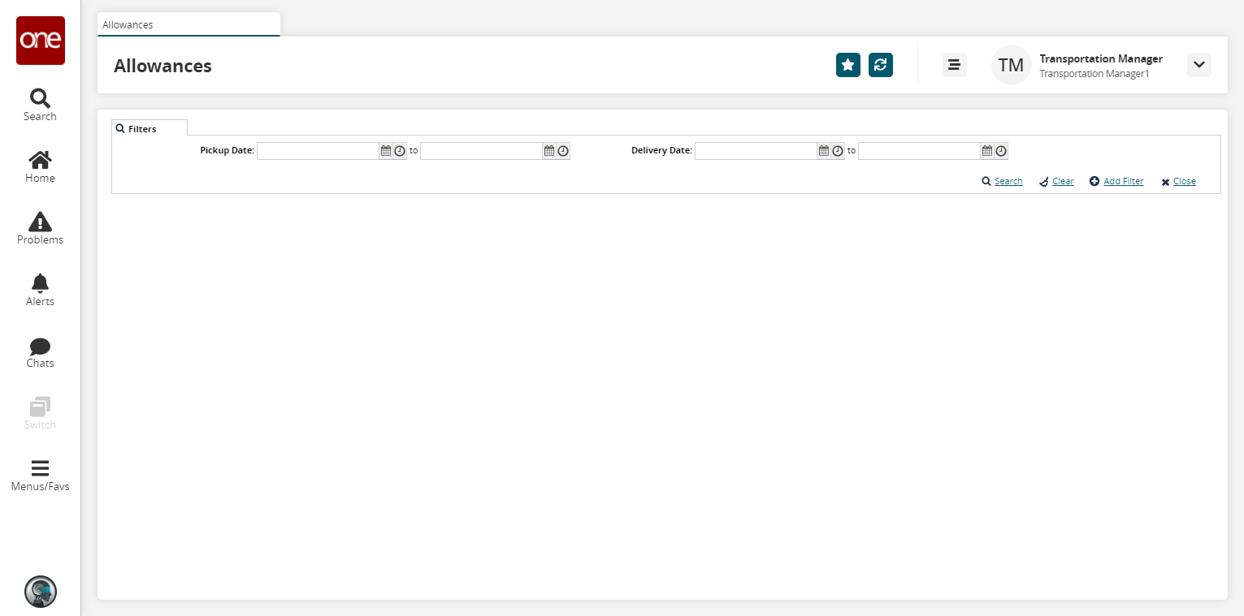Screen dimensions: 1244x616
Task: Open the Problems view
Action: point(40,228)
